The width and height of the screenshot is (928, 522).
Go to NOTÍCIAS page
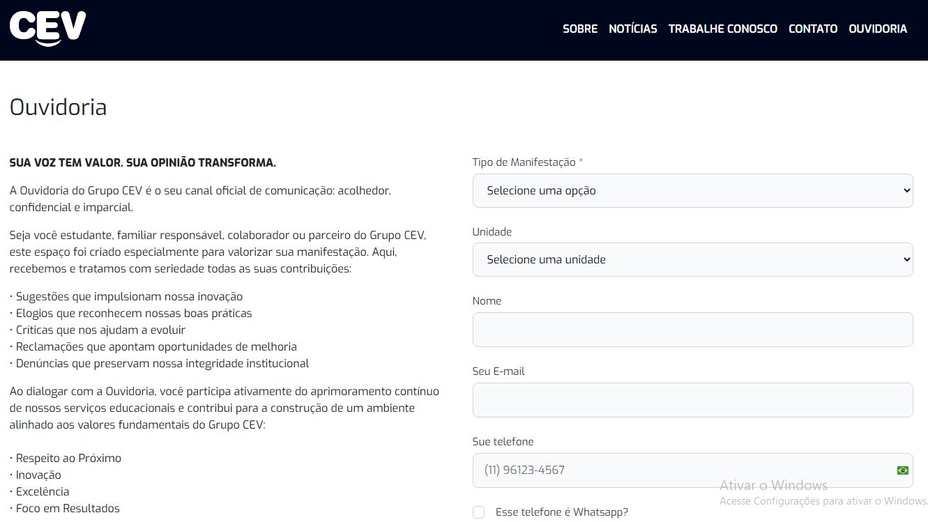pos(633,29)
